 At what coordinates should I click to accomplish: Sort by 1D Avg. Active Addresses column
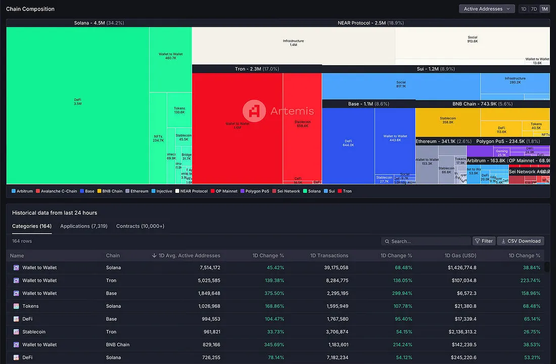point(186,255)
